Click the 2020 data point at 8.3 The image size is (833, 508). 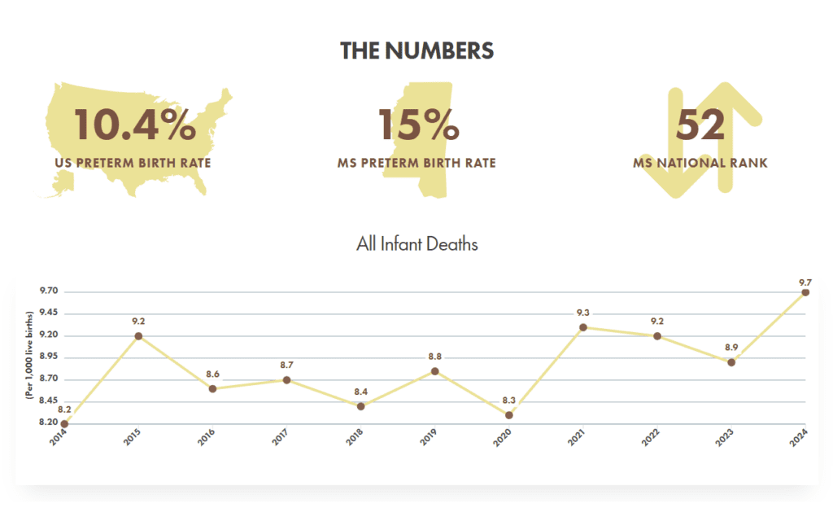coord(509,415)
